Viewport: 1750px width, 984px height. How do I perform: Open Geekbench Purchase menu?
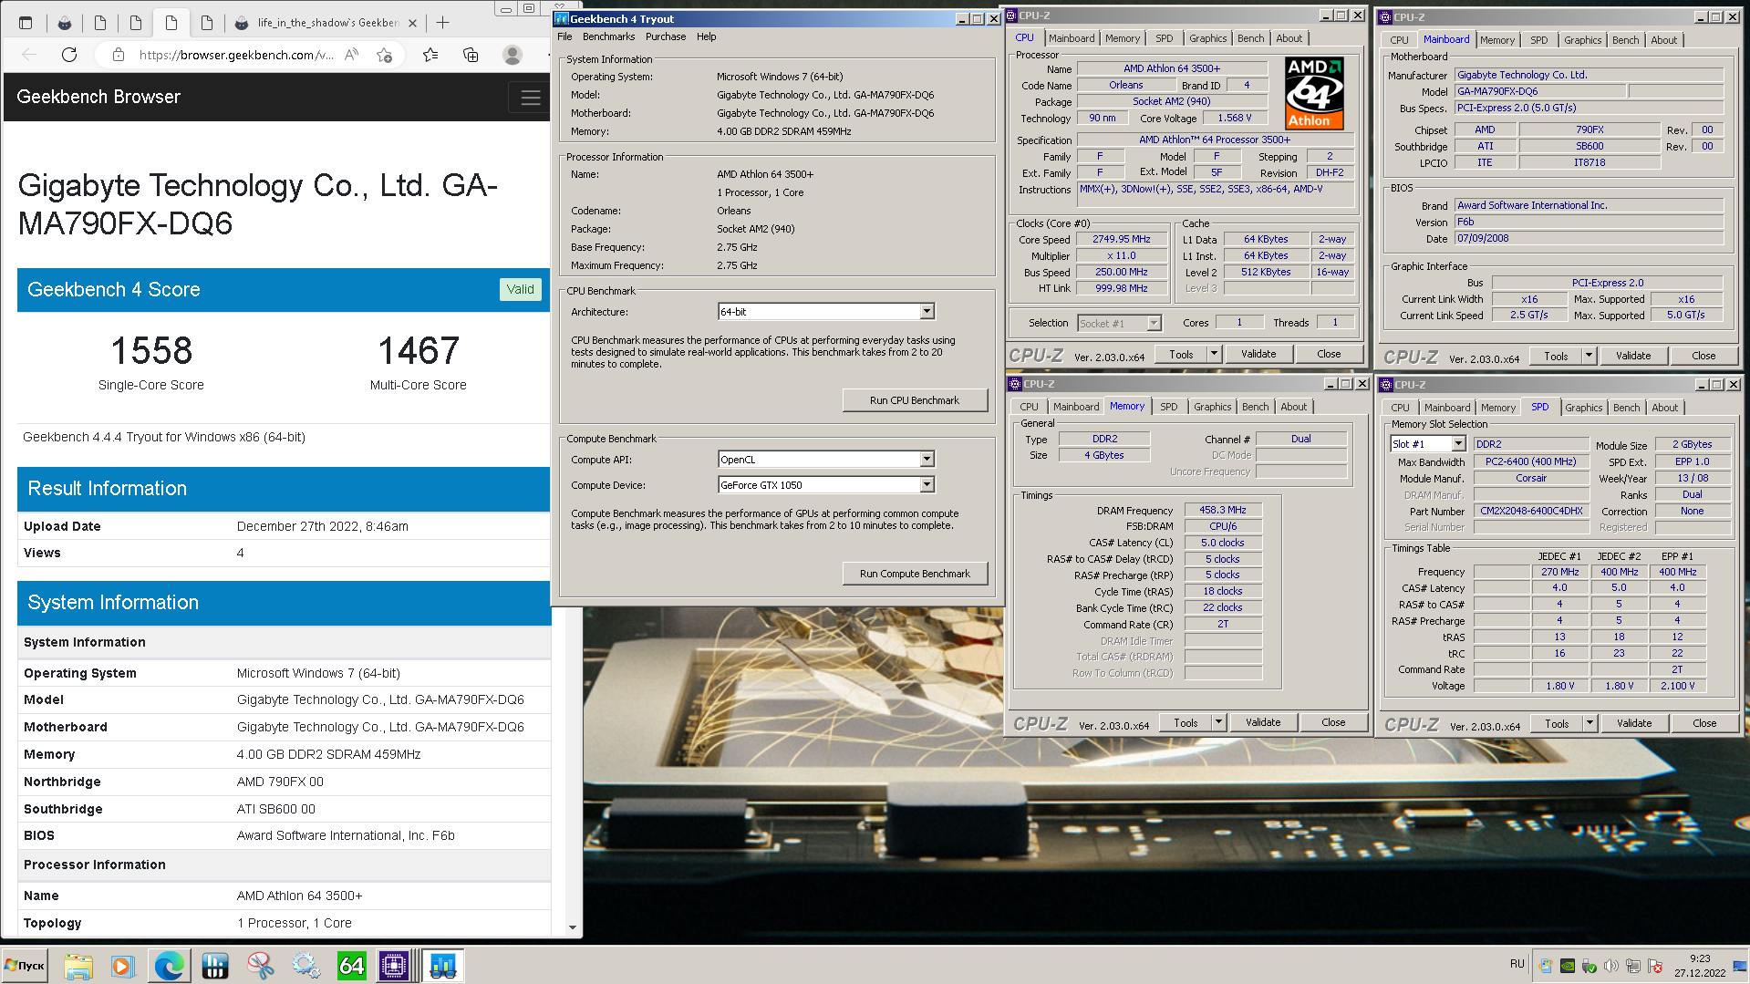(x=666, y=36)
